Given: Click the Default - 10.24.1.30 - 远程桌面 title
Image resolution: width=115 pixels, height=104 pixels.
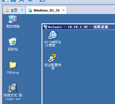Looking at the screenshot, I should (78, 27).
